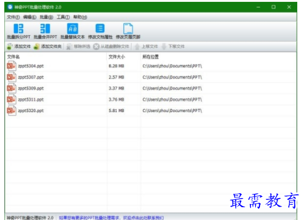This screenshot has width=304, height=220.
Task: Open the 修改页眉页脚 tool
Action: tap(128, 31)
